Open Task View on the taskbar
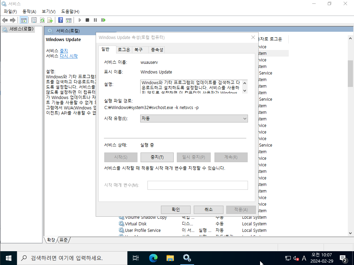The image size is (354, 265). 135,258
